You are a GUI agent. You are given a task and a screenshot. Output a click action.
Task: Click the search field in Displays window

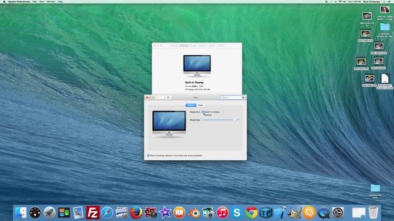(x=233, y=97)
